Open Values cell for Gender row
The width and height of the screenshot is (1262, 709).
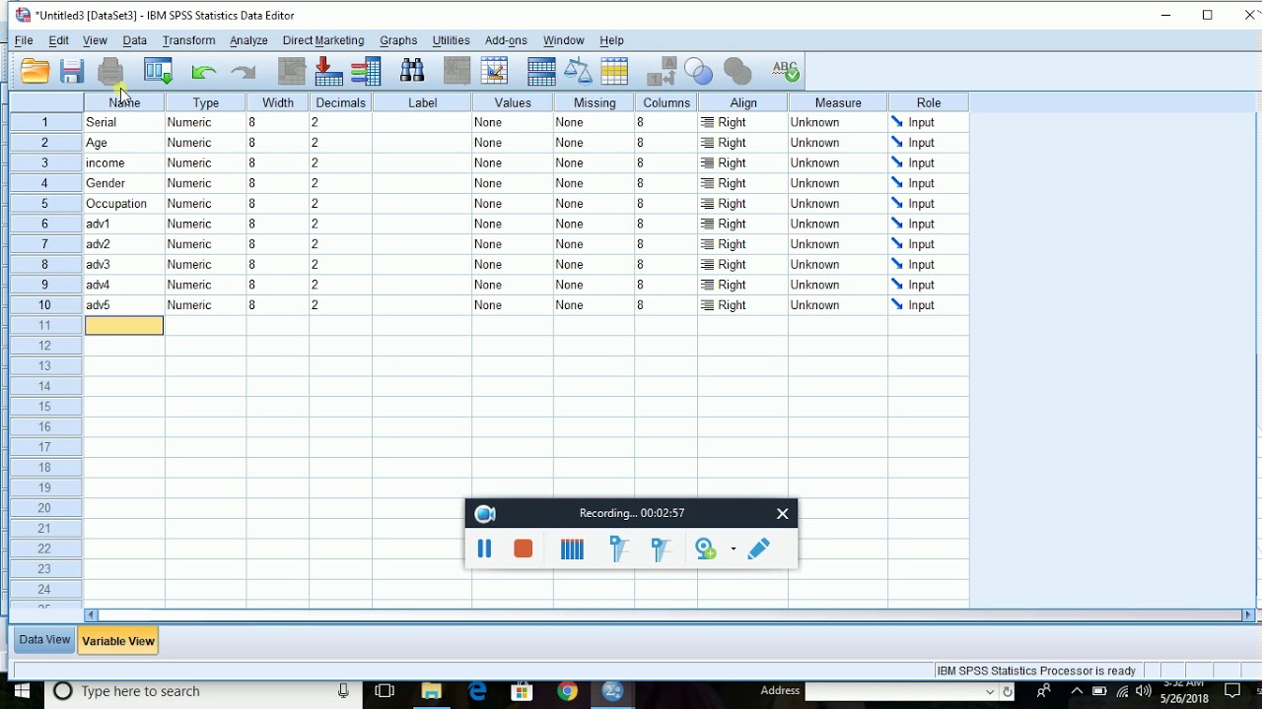[513, 183]
